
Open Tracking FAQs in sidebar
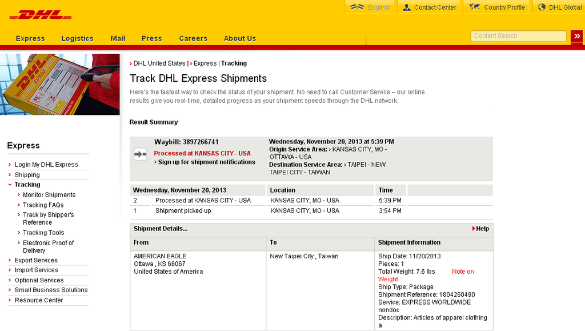pos(43,205)
